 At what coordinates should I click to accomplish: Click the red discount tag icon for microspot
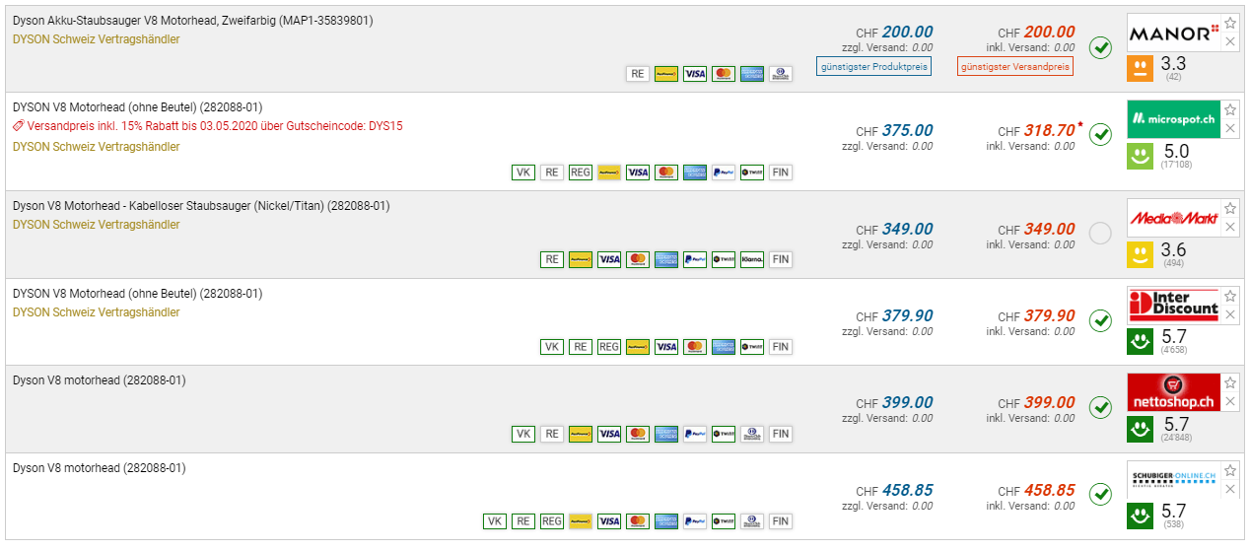18,127
